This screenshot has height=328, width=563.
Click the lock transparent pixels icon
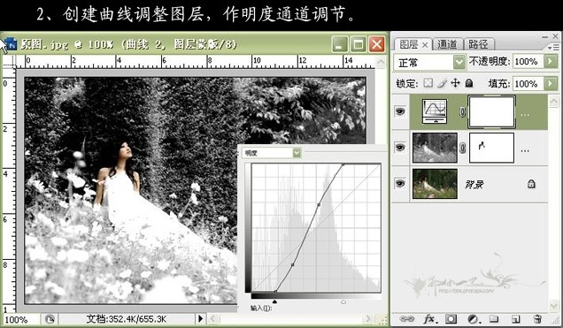[x=428, y=83]
